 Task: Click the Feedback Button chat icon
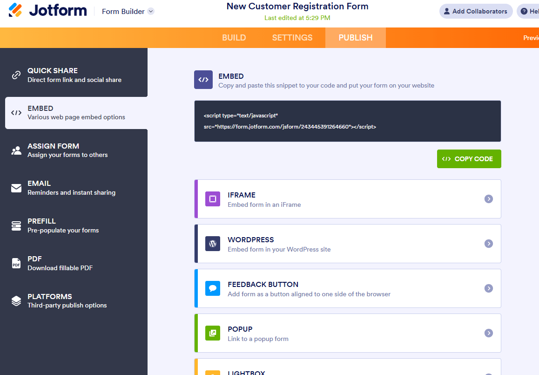[x=212, y=288]
